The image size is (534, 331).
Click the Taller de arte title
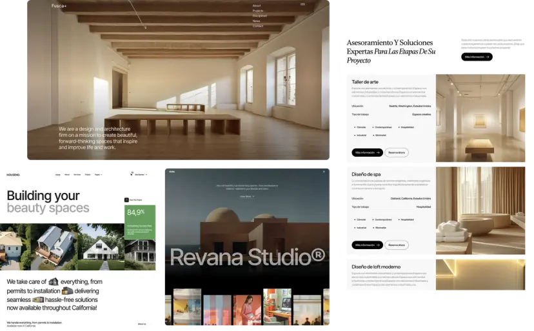(365, 82)
